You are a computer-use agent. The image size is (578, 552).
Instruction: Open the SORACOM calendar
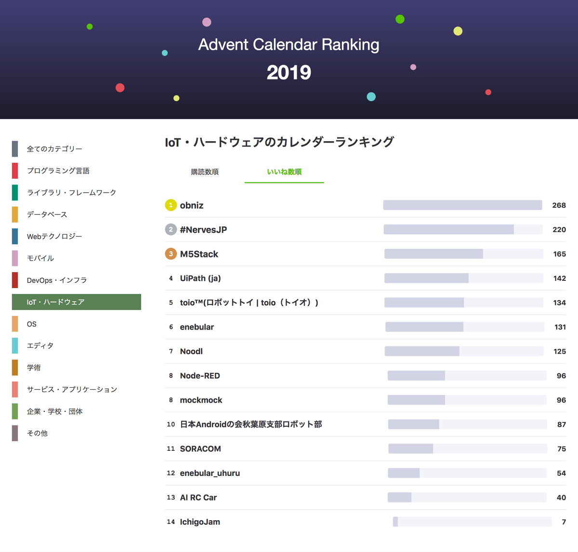tap(200, 449)
